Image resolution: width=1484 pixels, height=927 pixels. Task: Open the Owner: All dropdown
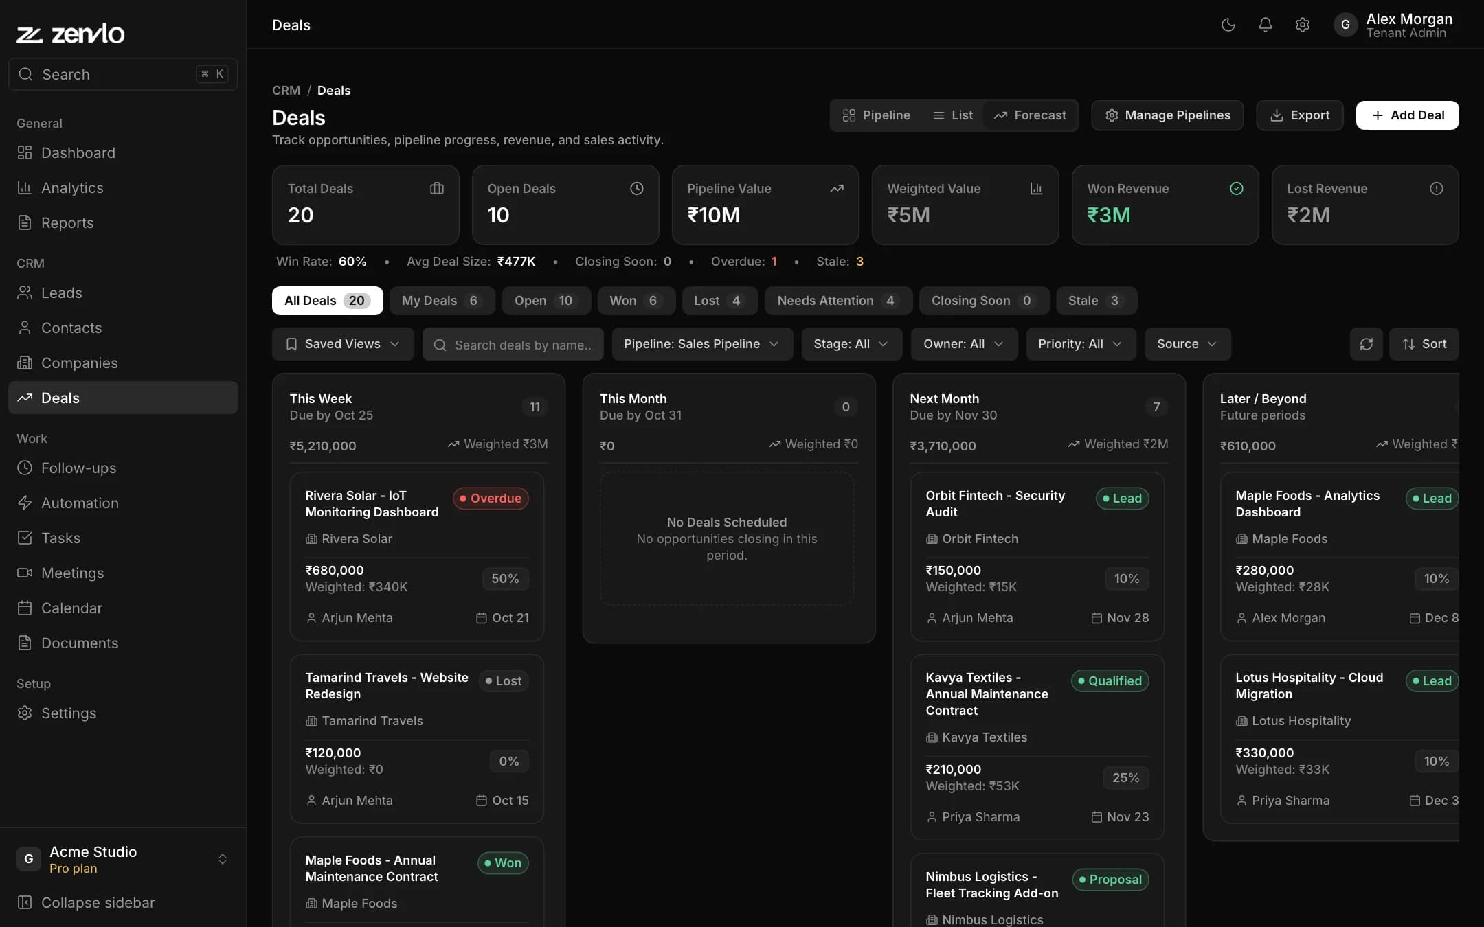tap(964, 344)
